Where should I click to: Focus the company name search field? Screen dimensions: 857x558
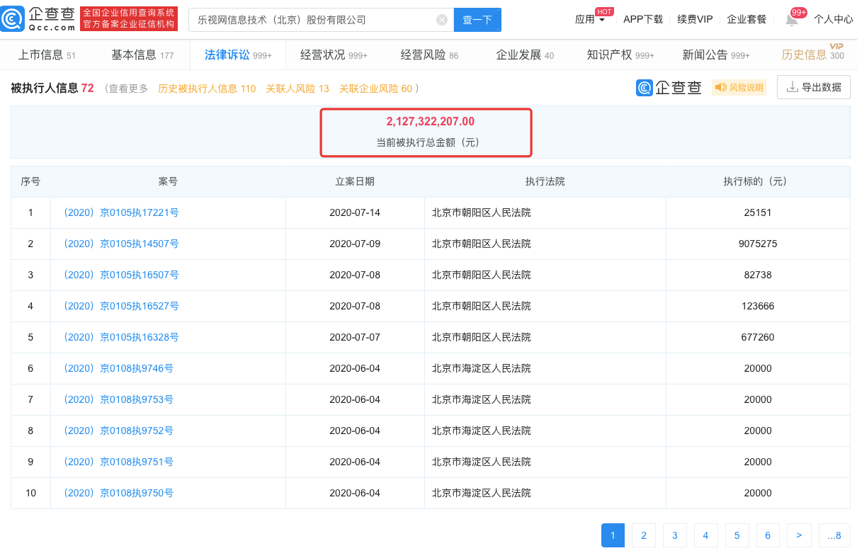(x=312, y=20)
